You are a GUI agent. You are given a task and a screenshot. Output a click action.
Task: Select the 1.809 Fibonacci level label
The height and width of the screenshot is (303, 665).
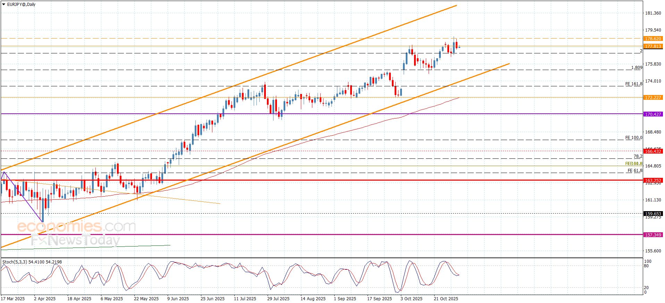tap(637, 68)
